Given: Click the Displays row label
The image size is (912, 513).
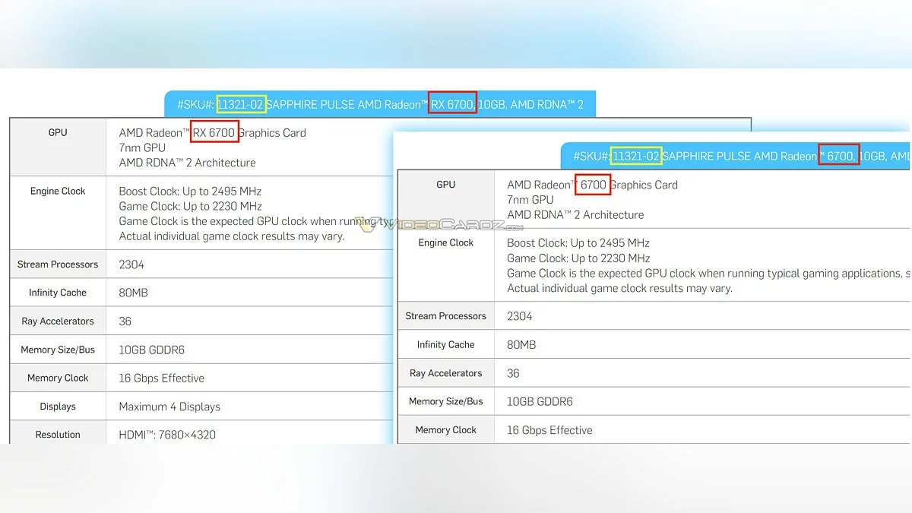Looking at the screenshot, I should pos(58,407).
